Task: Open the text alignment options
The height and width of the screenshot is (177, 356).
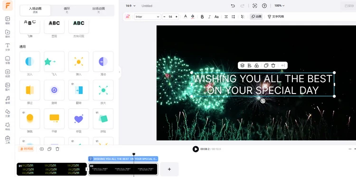Action: click(226, 17)
